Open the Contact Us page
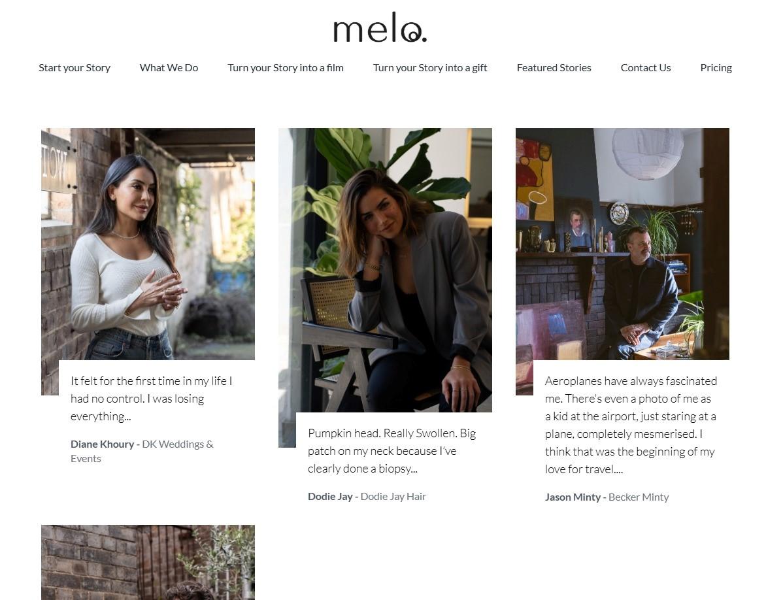This screenshot has width=766, height=600. point(646,67)
